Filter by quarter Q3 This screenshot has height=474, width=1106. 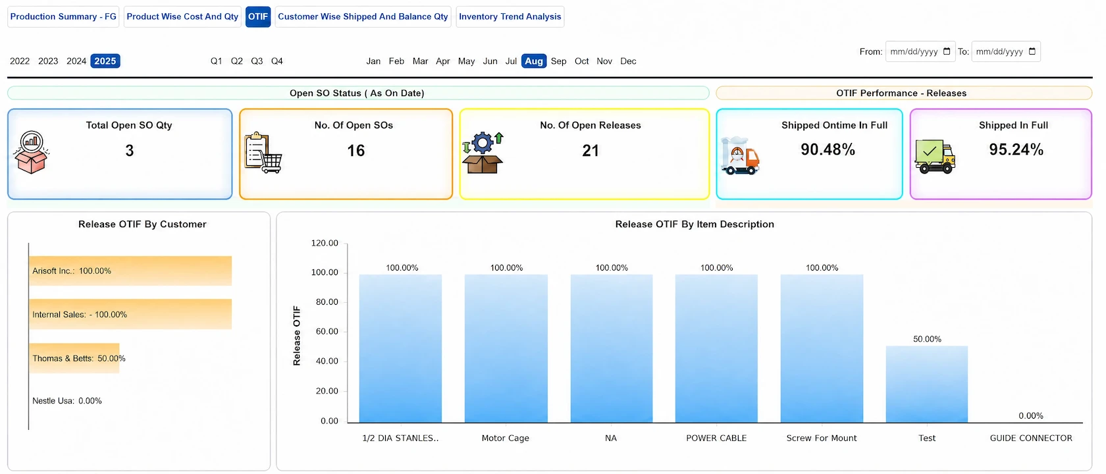[x=257, y=61]
